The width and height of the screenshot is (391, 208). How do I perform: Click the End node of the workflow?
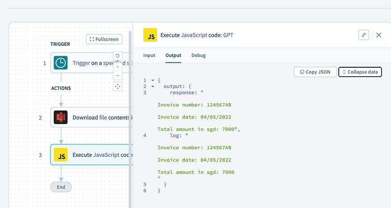61,187
